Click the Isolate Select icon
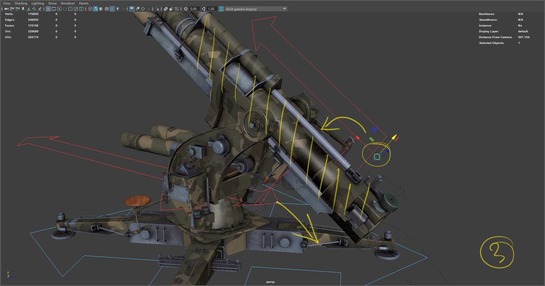Screen dimensions: 545x286 pos(157,9)
